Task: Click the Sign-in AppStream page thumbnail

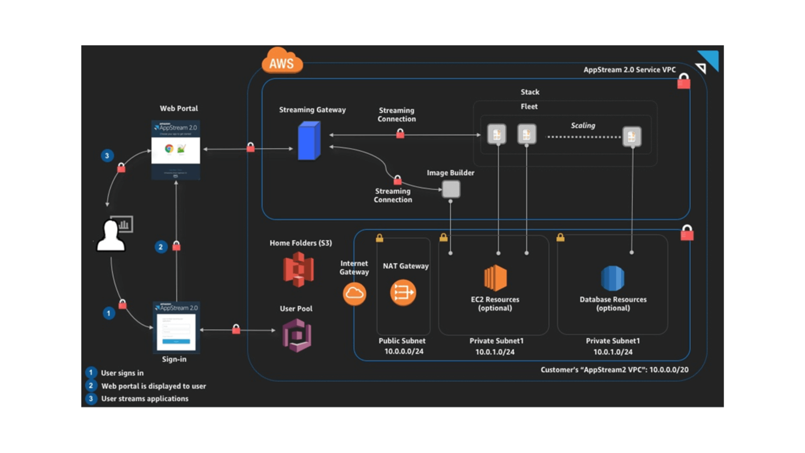Action: coord(176,328)
